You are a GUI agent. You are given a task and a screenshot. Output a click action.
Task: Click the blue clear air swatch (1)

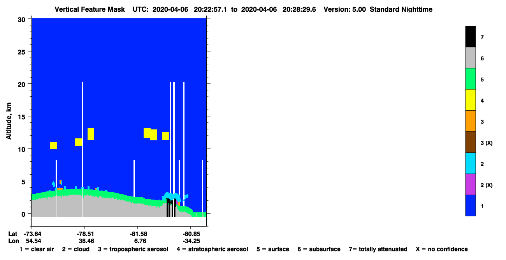coord(470,205)
